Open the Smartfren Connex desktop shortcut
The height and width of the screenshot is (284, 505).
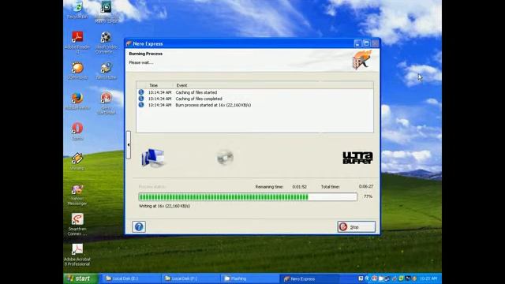click(77, 224)
